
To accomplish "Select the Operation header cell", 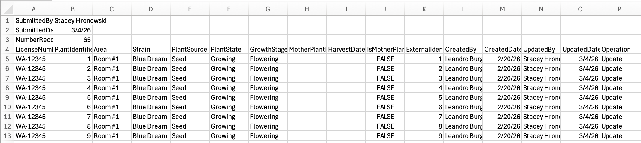I will 619,50.
